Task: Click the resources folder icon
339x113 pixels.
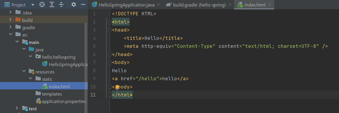Action: [32, 71]
